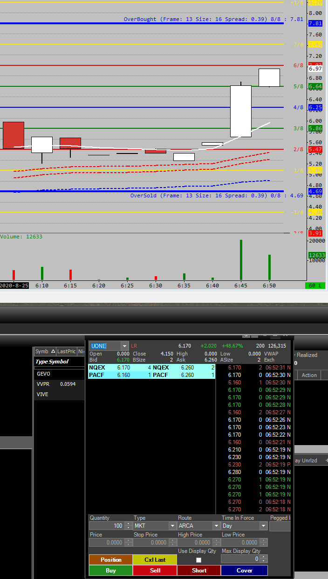
Task: Click the blue Cover button
Action: [244, 570]
